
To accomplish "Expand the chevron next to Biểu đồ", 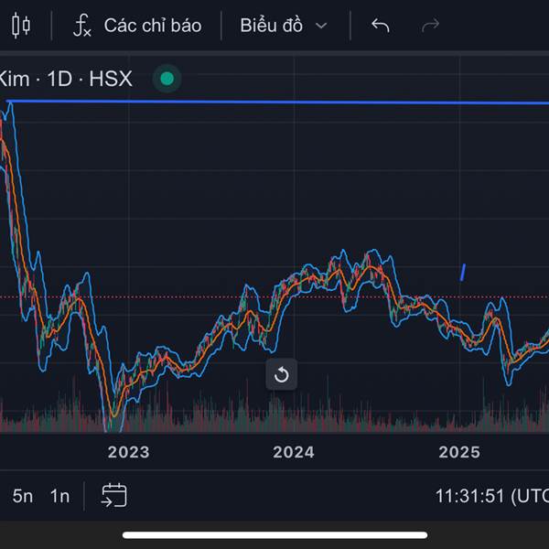I will tap(321, 26).
